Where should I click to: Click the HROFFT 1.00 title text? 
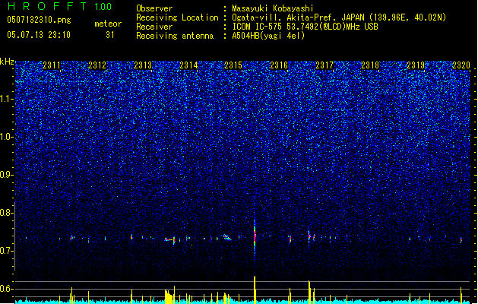60,6
